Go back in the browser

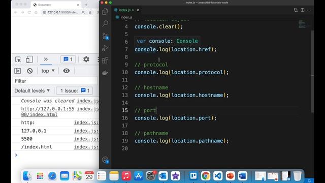pos(16,12)
